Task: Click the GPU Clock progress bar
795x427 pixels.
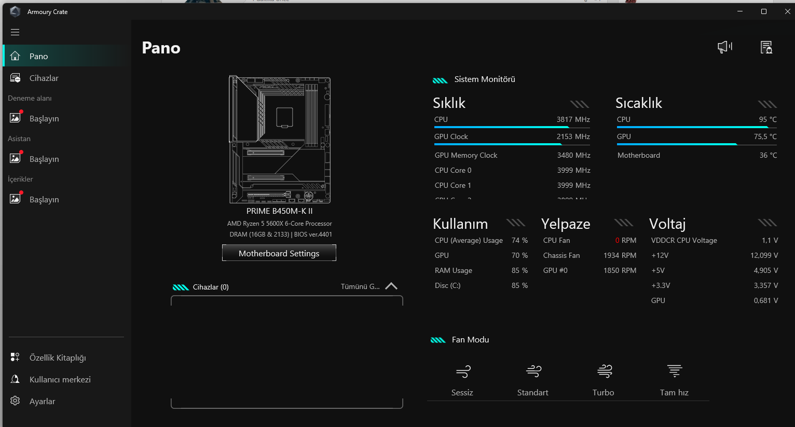Action: (x=512, y=144)
